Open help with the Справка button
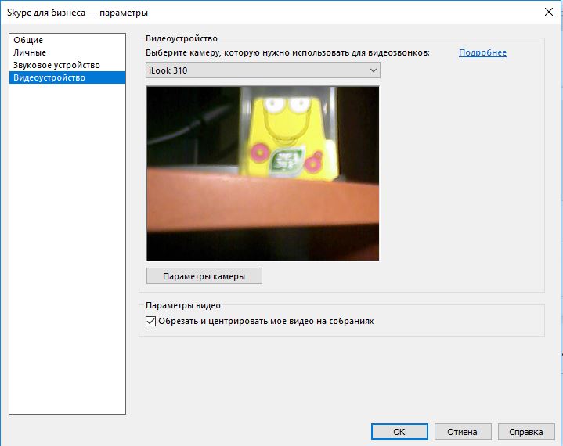The height and width of the screenshot is (446, 563). click(526, 432)
